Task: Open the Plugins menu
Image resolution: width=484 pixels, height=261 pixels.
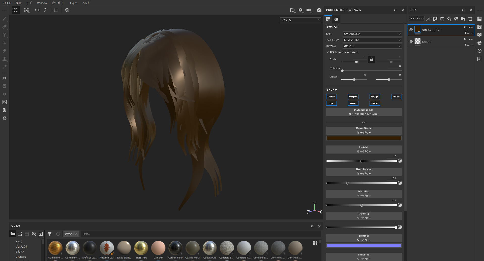Action: 73,3
